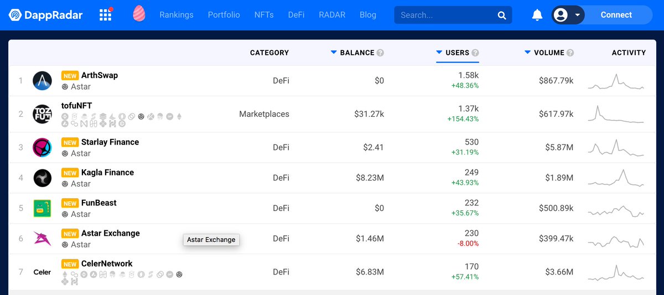Show help info for Balance column
664x295 pixels.
(x=380, y=53)
